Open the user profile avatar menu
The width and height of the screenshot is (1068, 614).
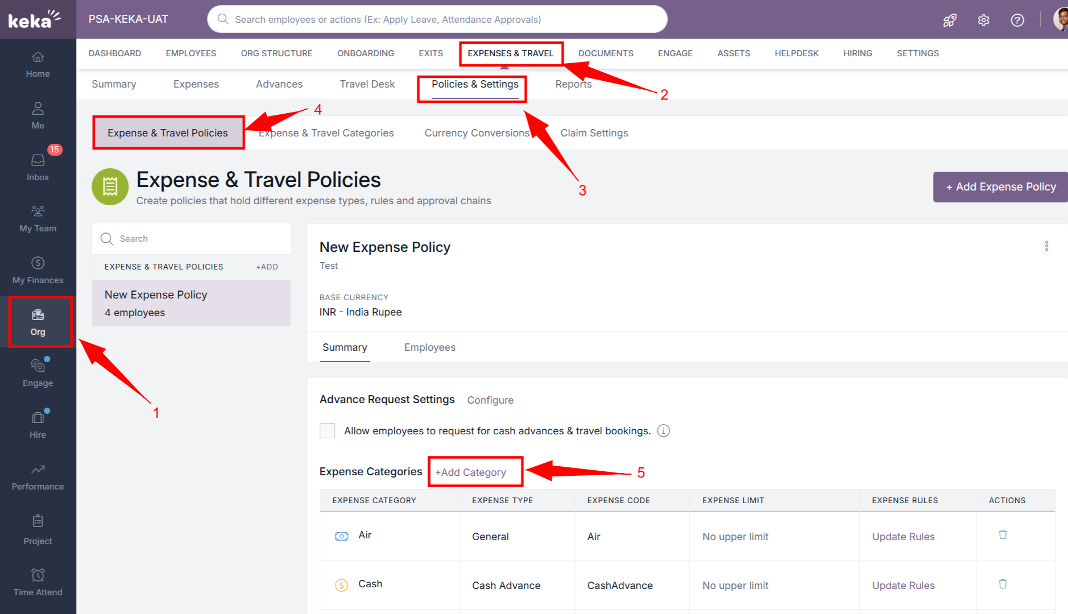point(1060,19)
